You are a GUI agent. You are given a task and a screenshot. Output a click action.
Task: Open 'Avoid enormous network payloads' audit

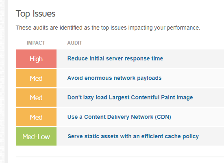coord(114,78)
